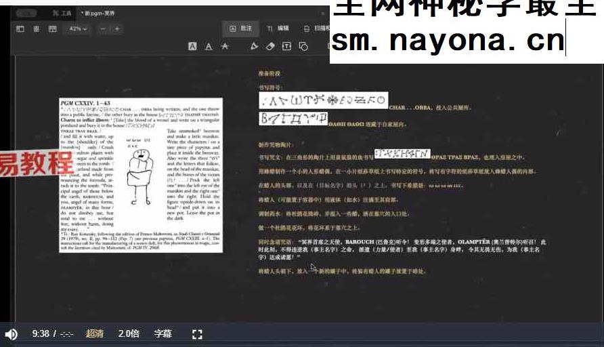Click the 书写符号 label text
The image size is (604, 347).
pyautogui.click(x=270, y=87)
